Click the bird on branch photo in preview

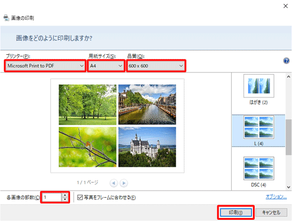[x=88, y=147]
